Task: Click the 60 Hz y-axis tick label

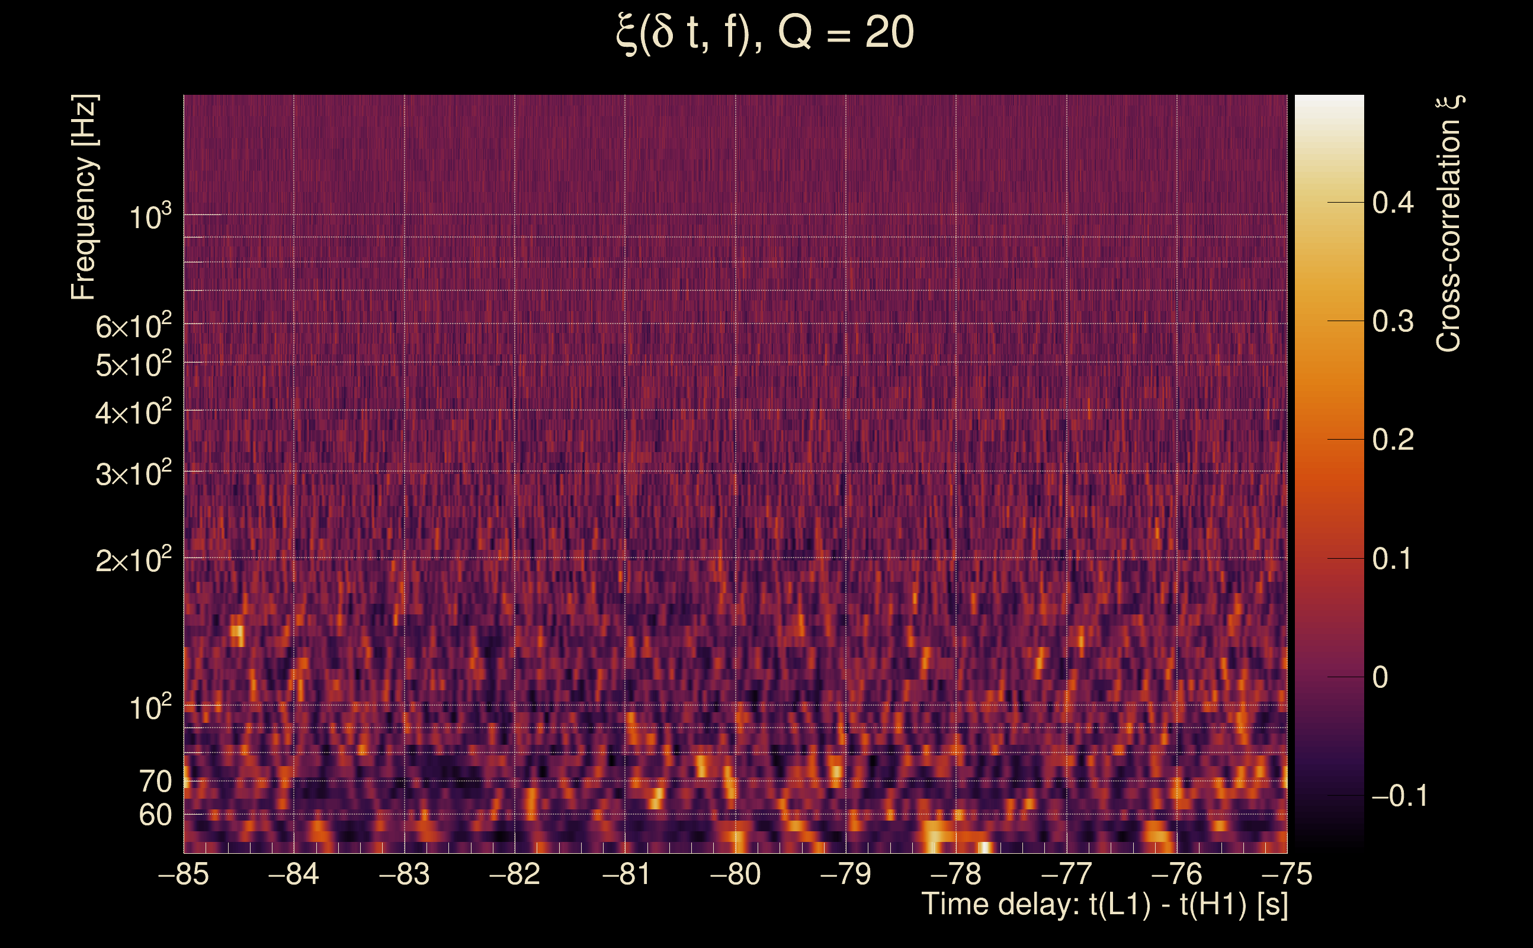Action: (x=155, y=815)
